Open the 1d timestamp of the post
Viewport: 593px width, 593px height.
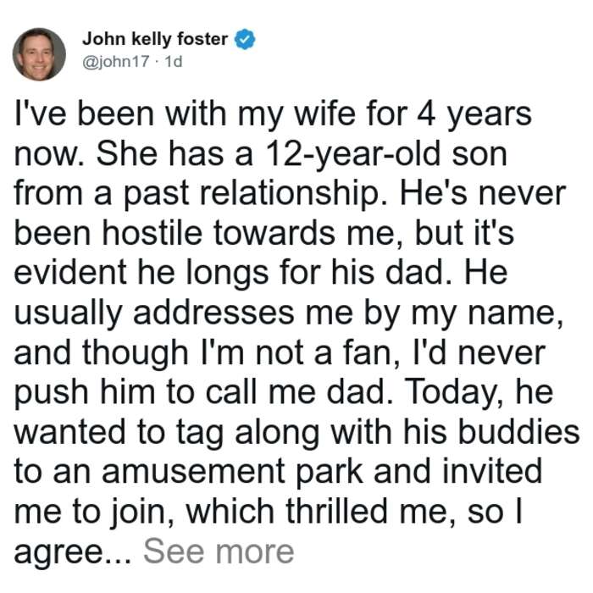tap(174, 61)
